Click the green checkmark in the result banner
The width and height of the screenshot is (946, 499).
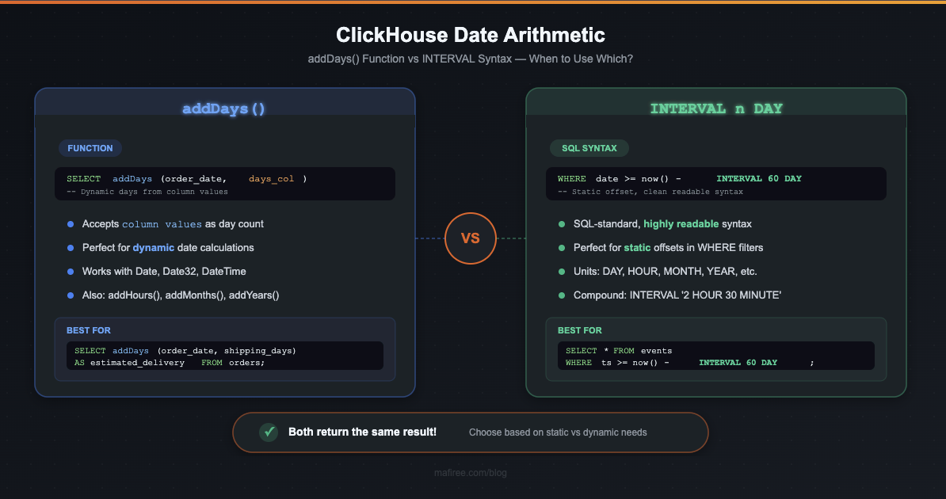[x=268, y=432]
